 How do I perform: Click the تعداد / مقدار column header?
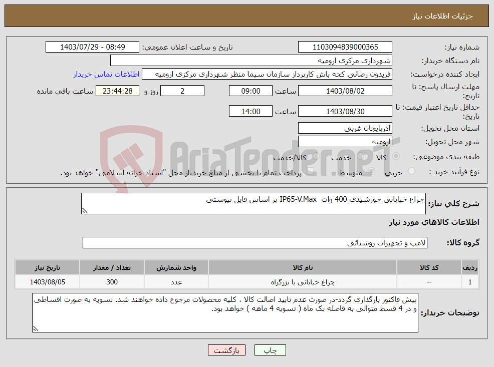(x=112, y=267)
